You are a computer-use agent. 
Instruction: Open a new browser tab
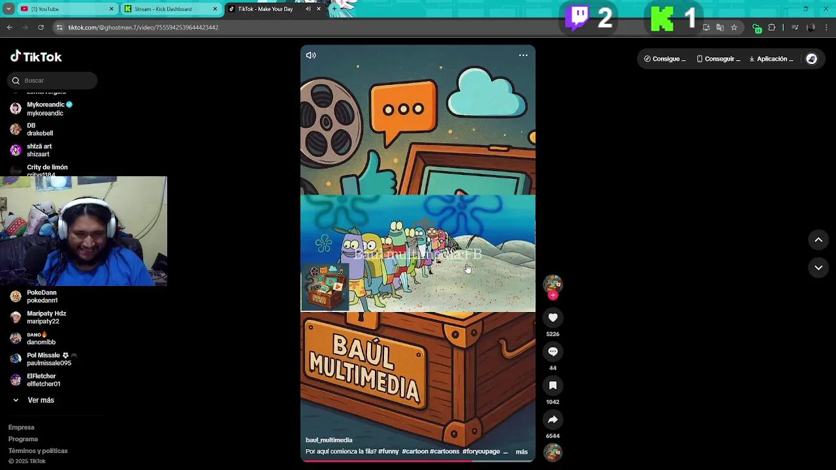pos(334,9)
